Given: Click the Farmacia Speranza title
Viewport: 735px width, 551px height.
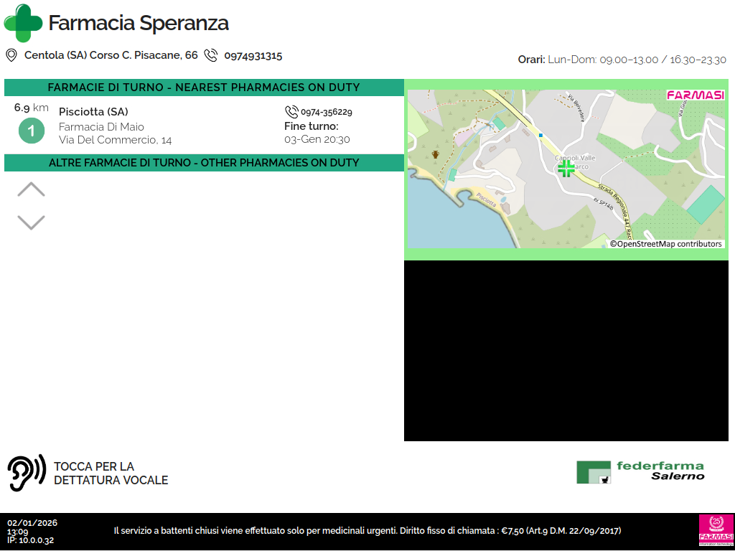Looking at the screenshot, I should click(139, 23).
